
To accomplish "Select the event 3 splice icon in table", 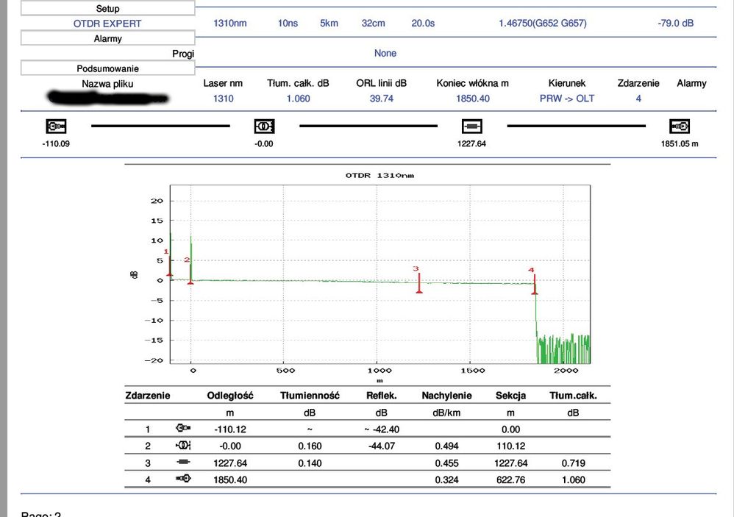I will point(183,463).
